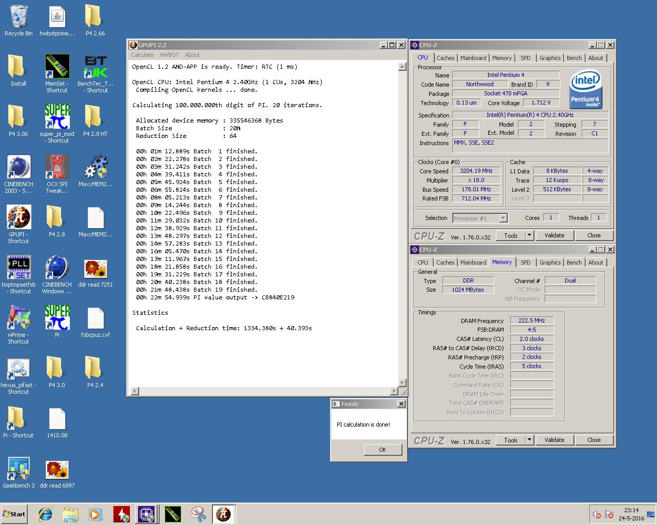Image resolution: width=657 pixels, height=525 pixels.
Task: Switch to MemSet via its taskbar icon
Action: pos(173,514)
